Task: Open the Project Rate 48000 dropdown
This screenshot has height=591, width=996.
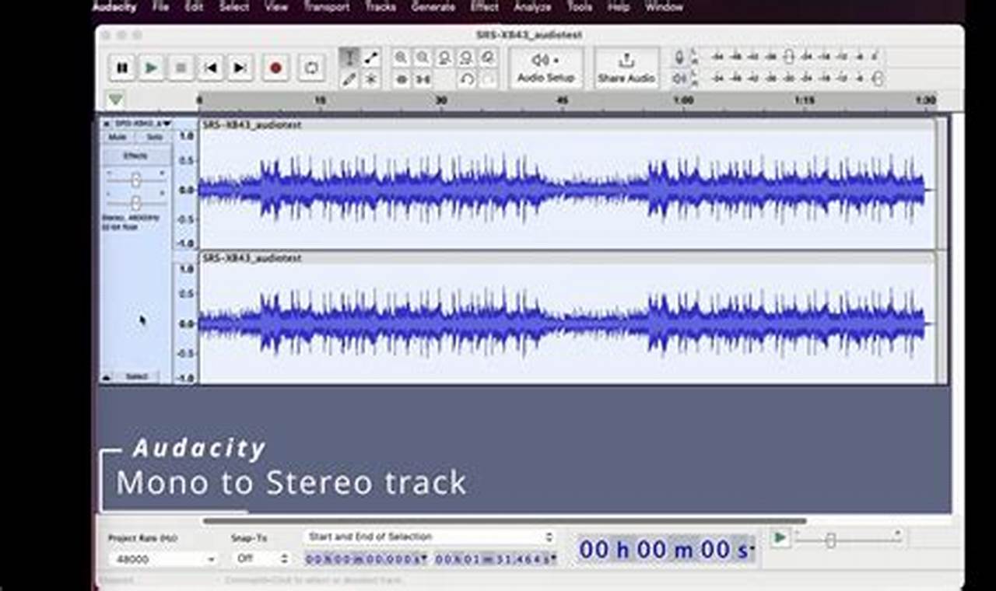Action: click(163, 559)
